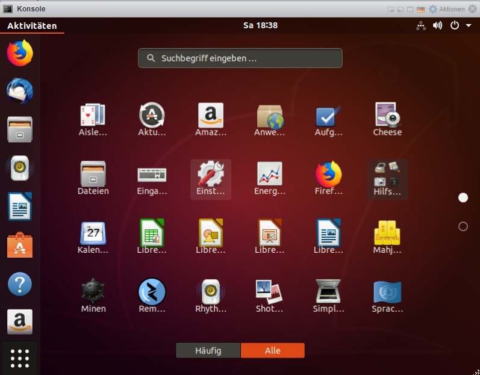The image size is (480, 375).
Task: Launch the Shotwell photo manager
Action: (269, 296)
